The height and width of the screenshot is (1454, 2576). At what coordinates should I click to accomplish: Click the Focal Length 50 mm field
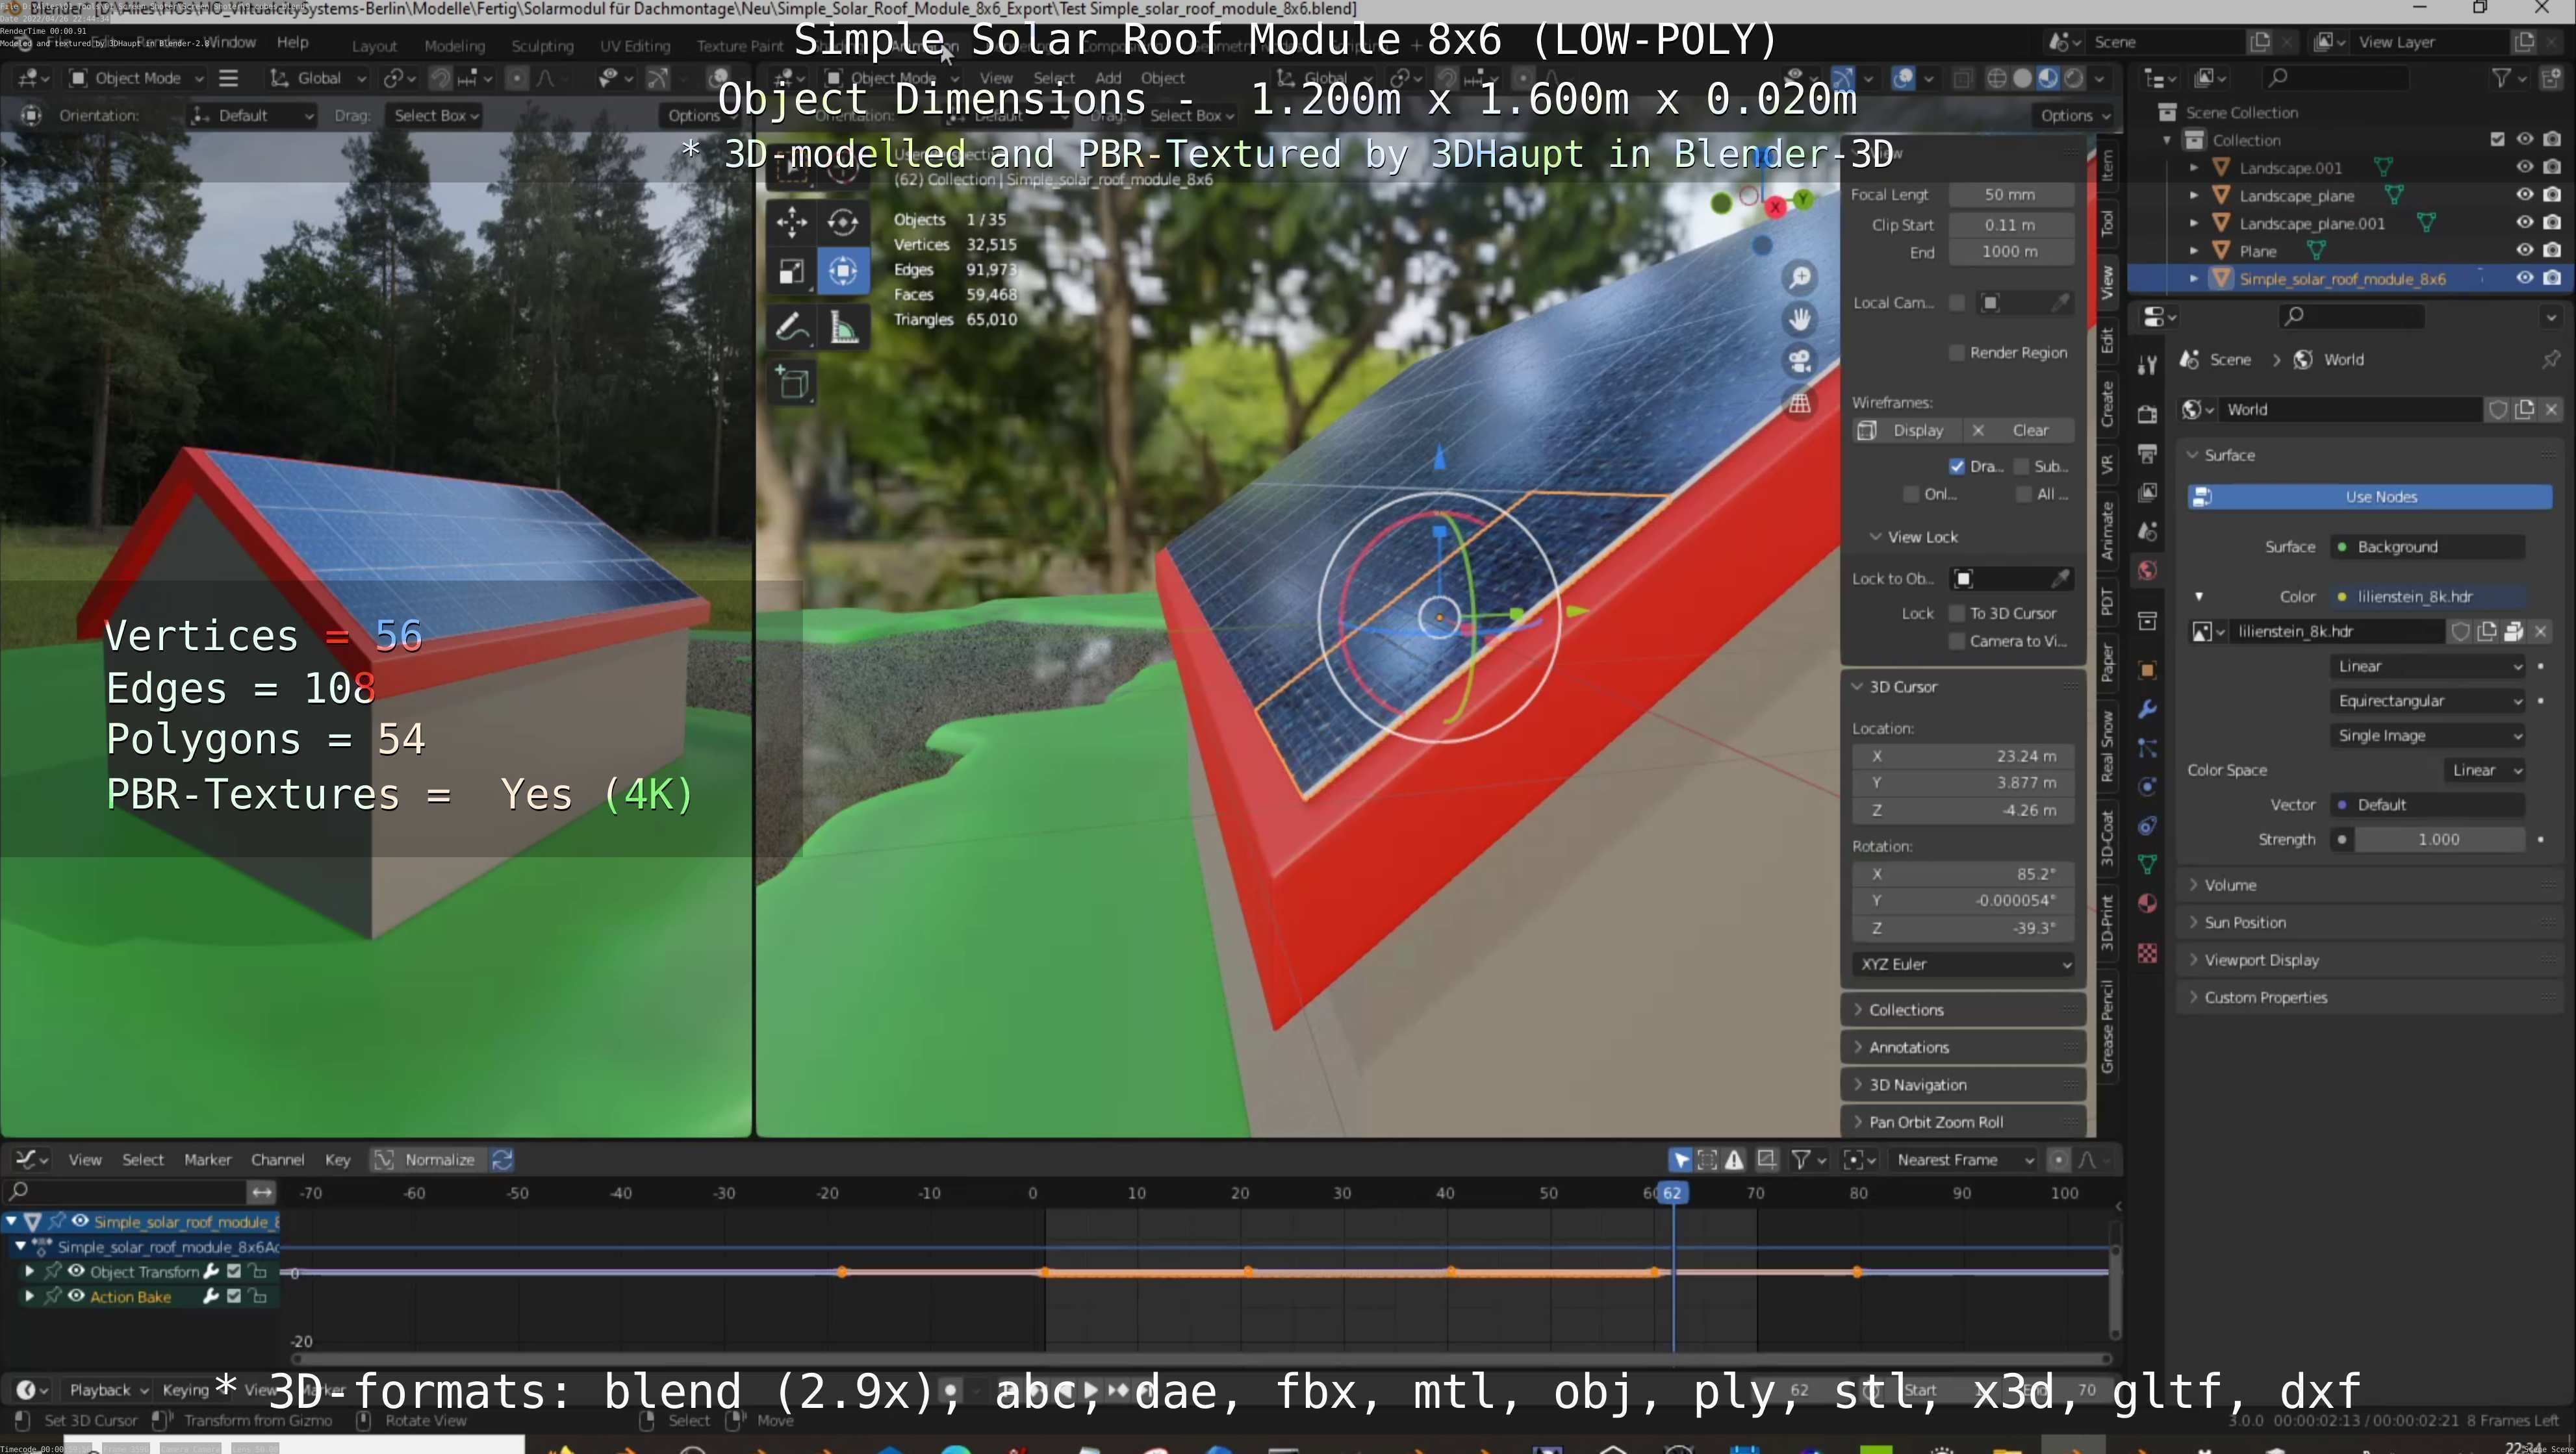tap(2009, 195)
